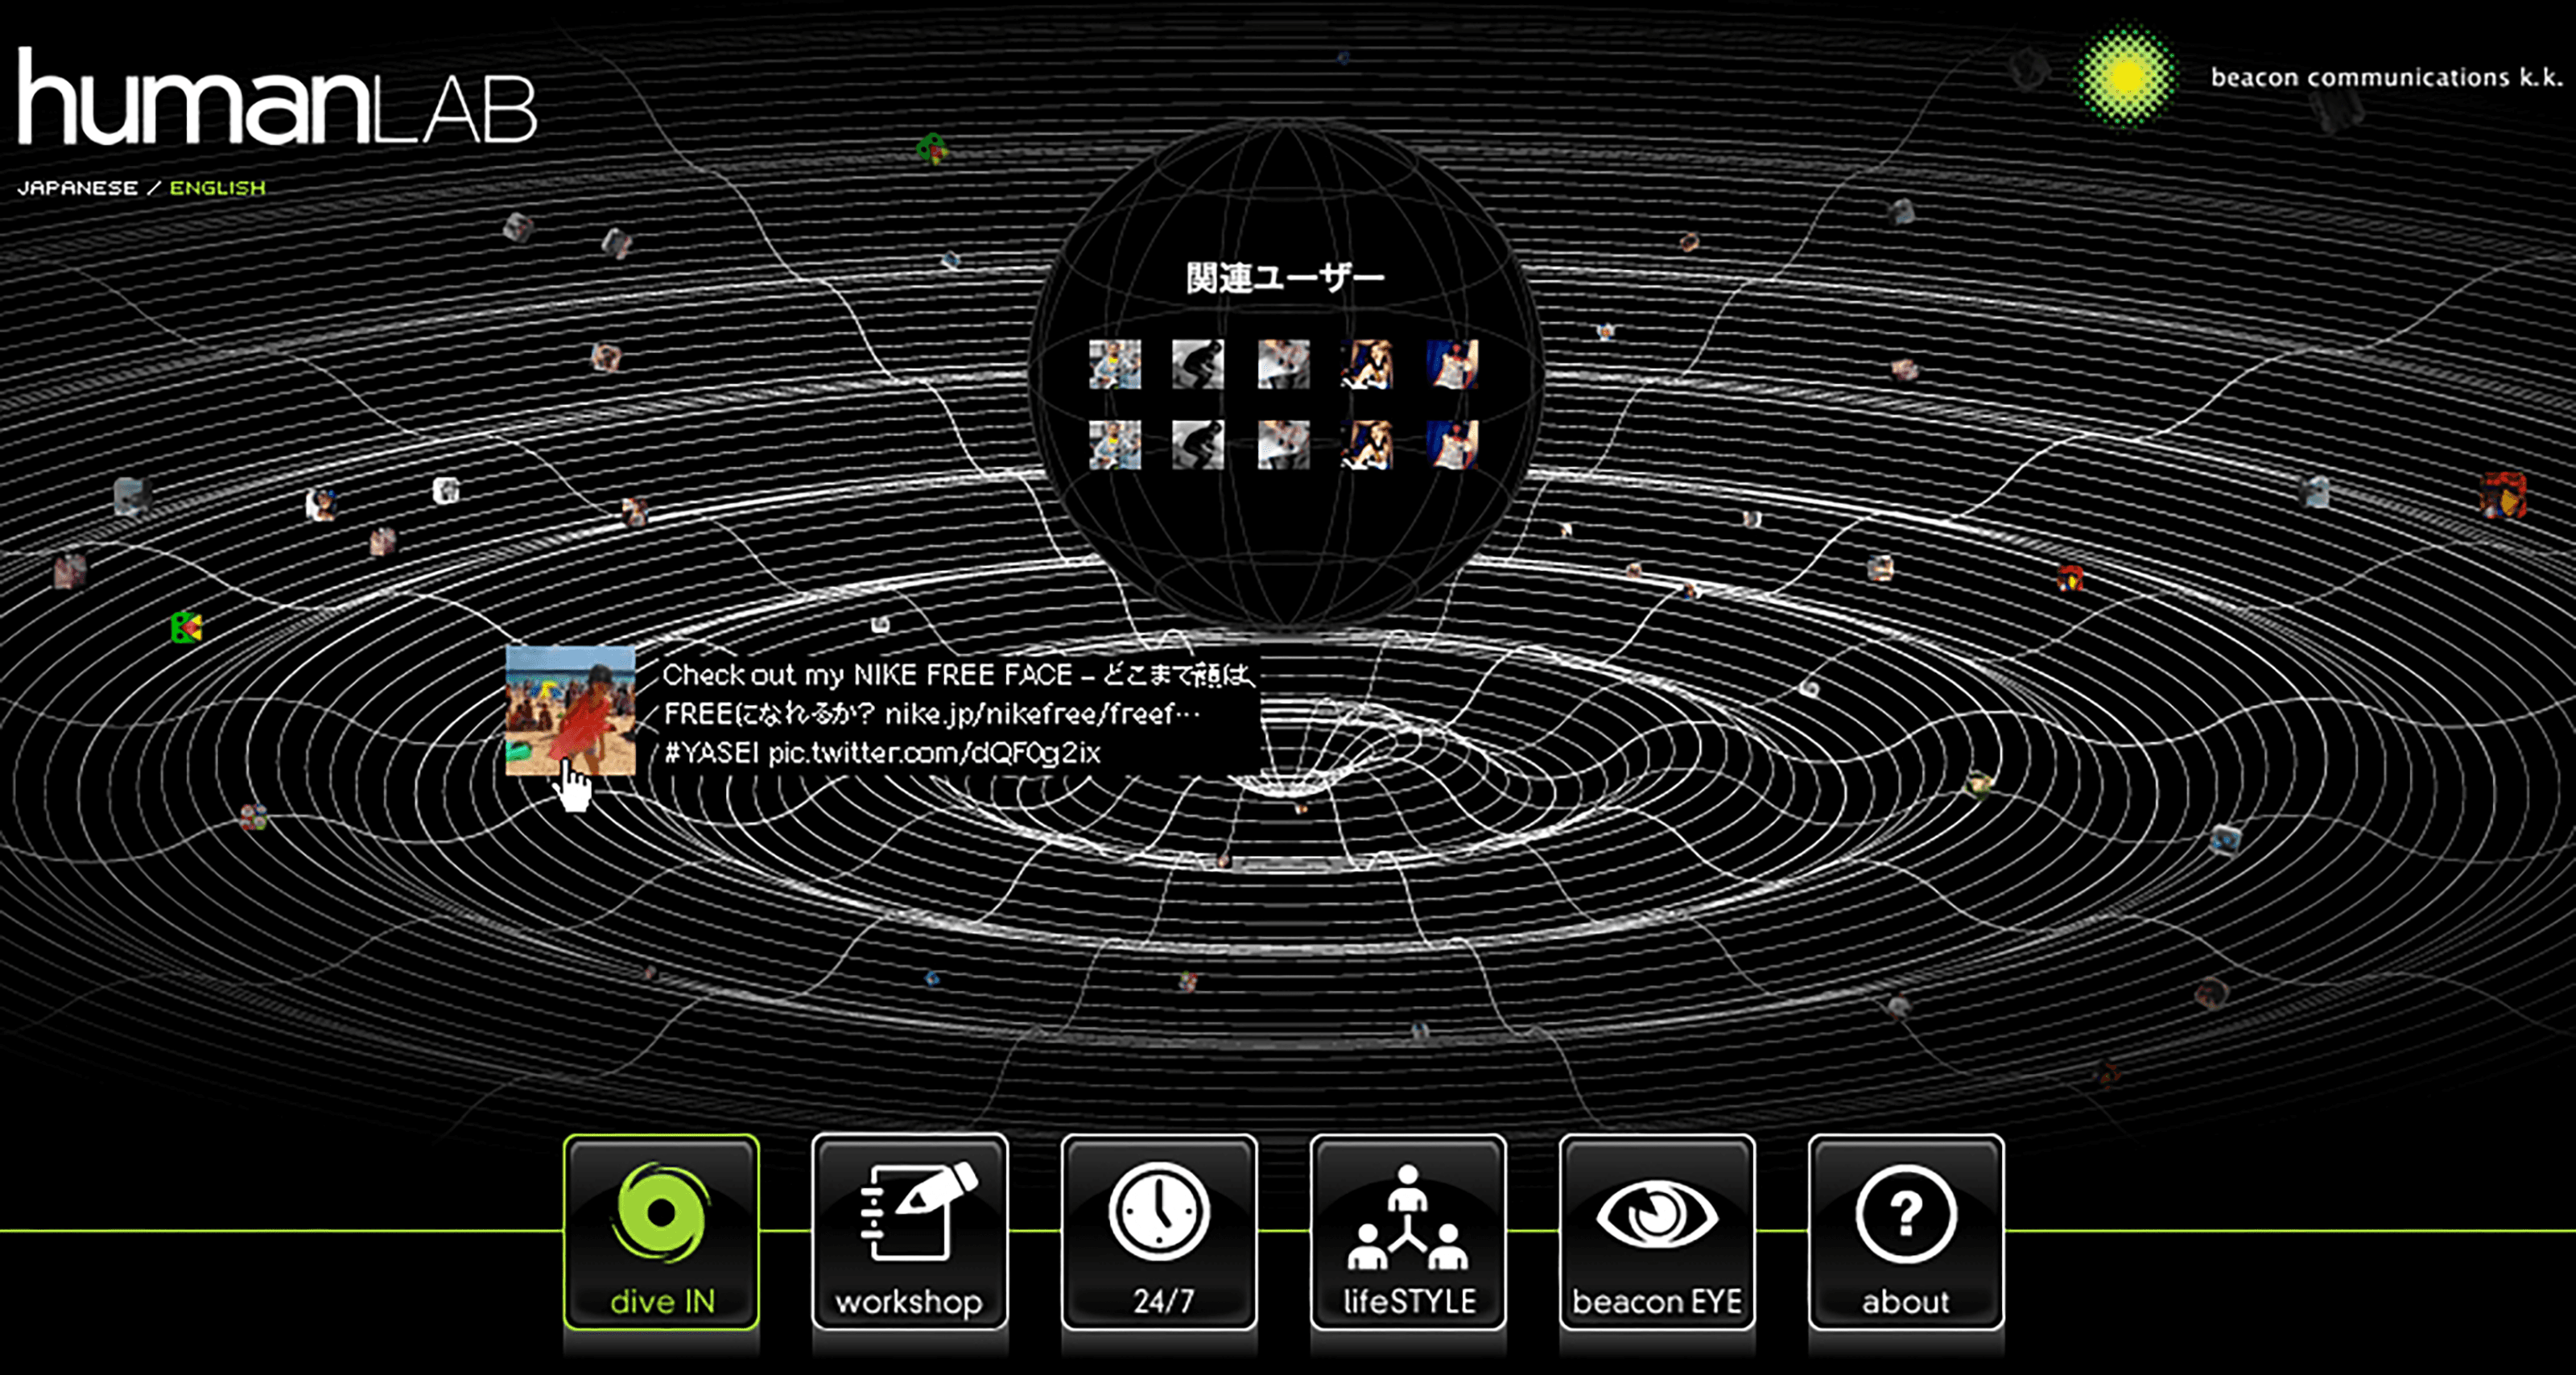Switch language to JAPANESE
2576x1375 pixels.
tap(77, 188)
